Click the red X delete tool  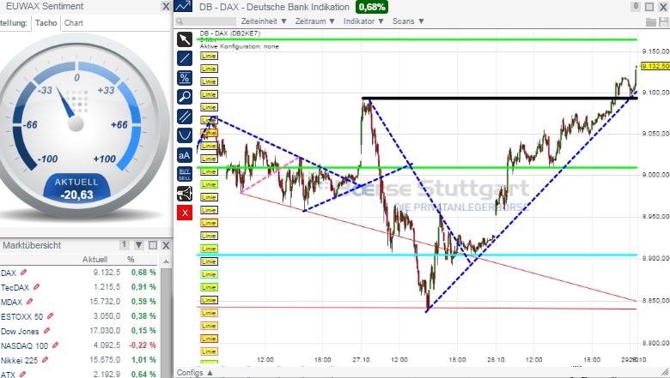pyautogui.click(x=185, y=213)
